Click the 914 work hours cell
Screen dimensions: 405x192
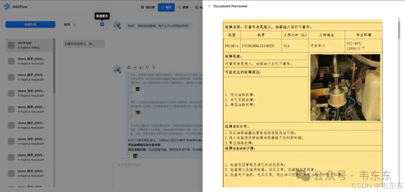point(295,46)
